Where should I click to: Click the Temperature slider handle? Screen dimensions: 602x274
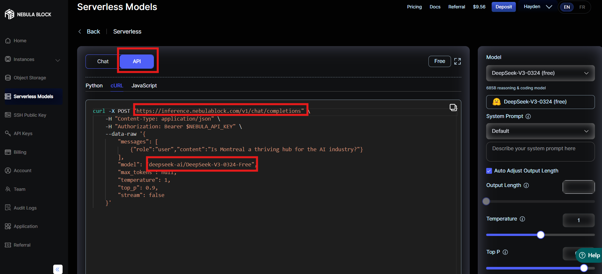coord(541,235)
